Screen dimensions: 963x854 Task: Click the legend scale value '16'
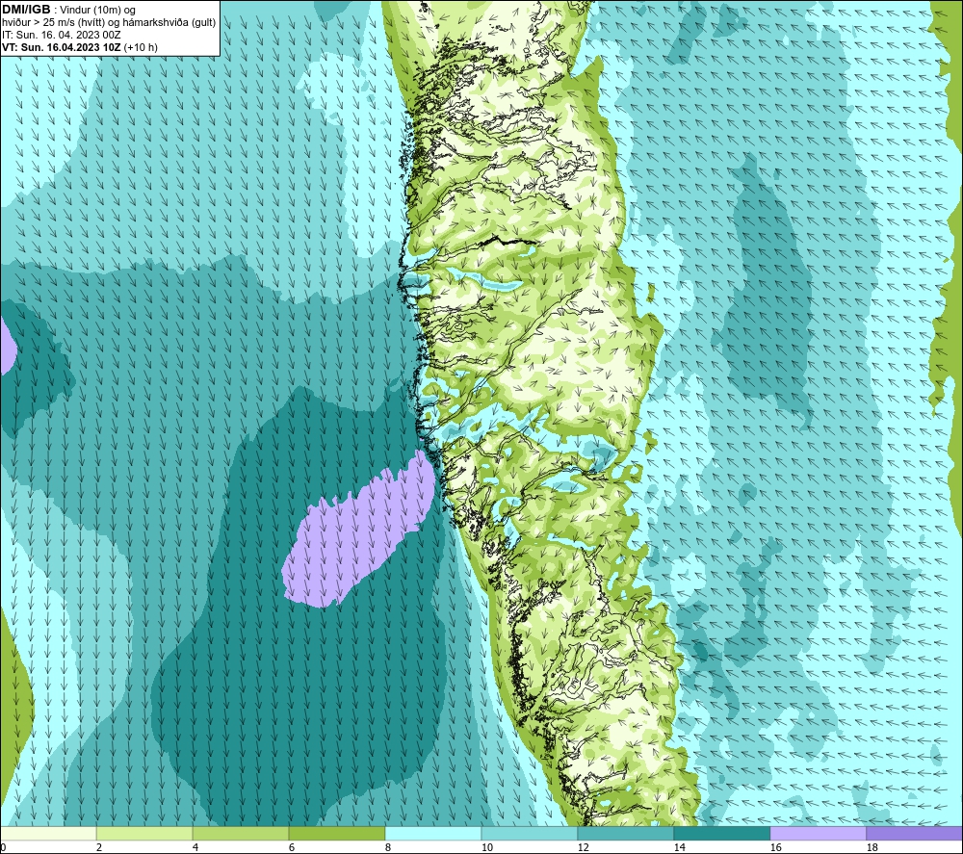click(x=775, y=848)
